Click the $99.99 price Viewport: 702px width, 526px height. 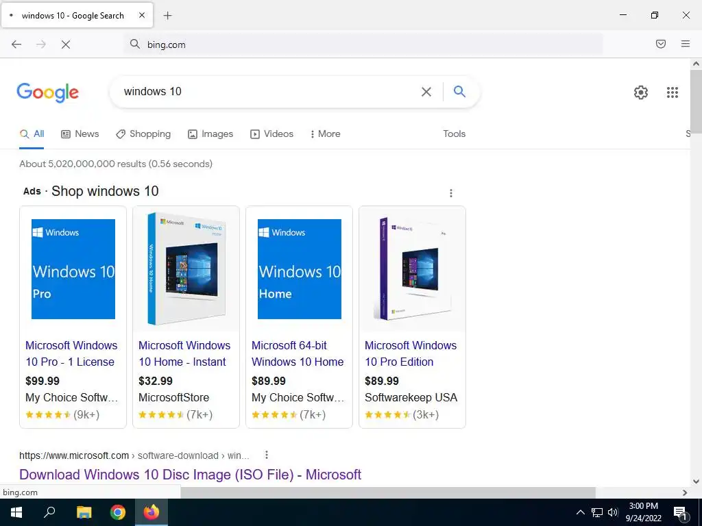(x=43, y=381)
